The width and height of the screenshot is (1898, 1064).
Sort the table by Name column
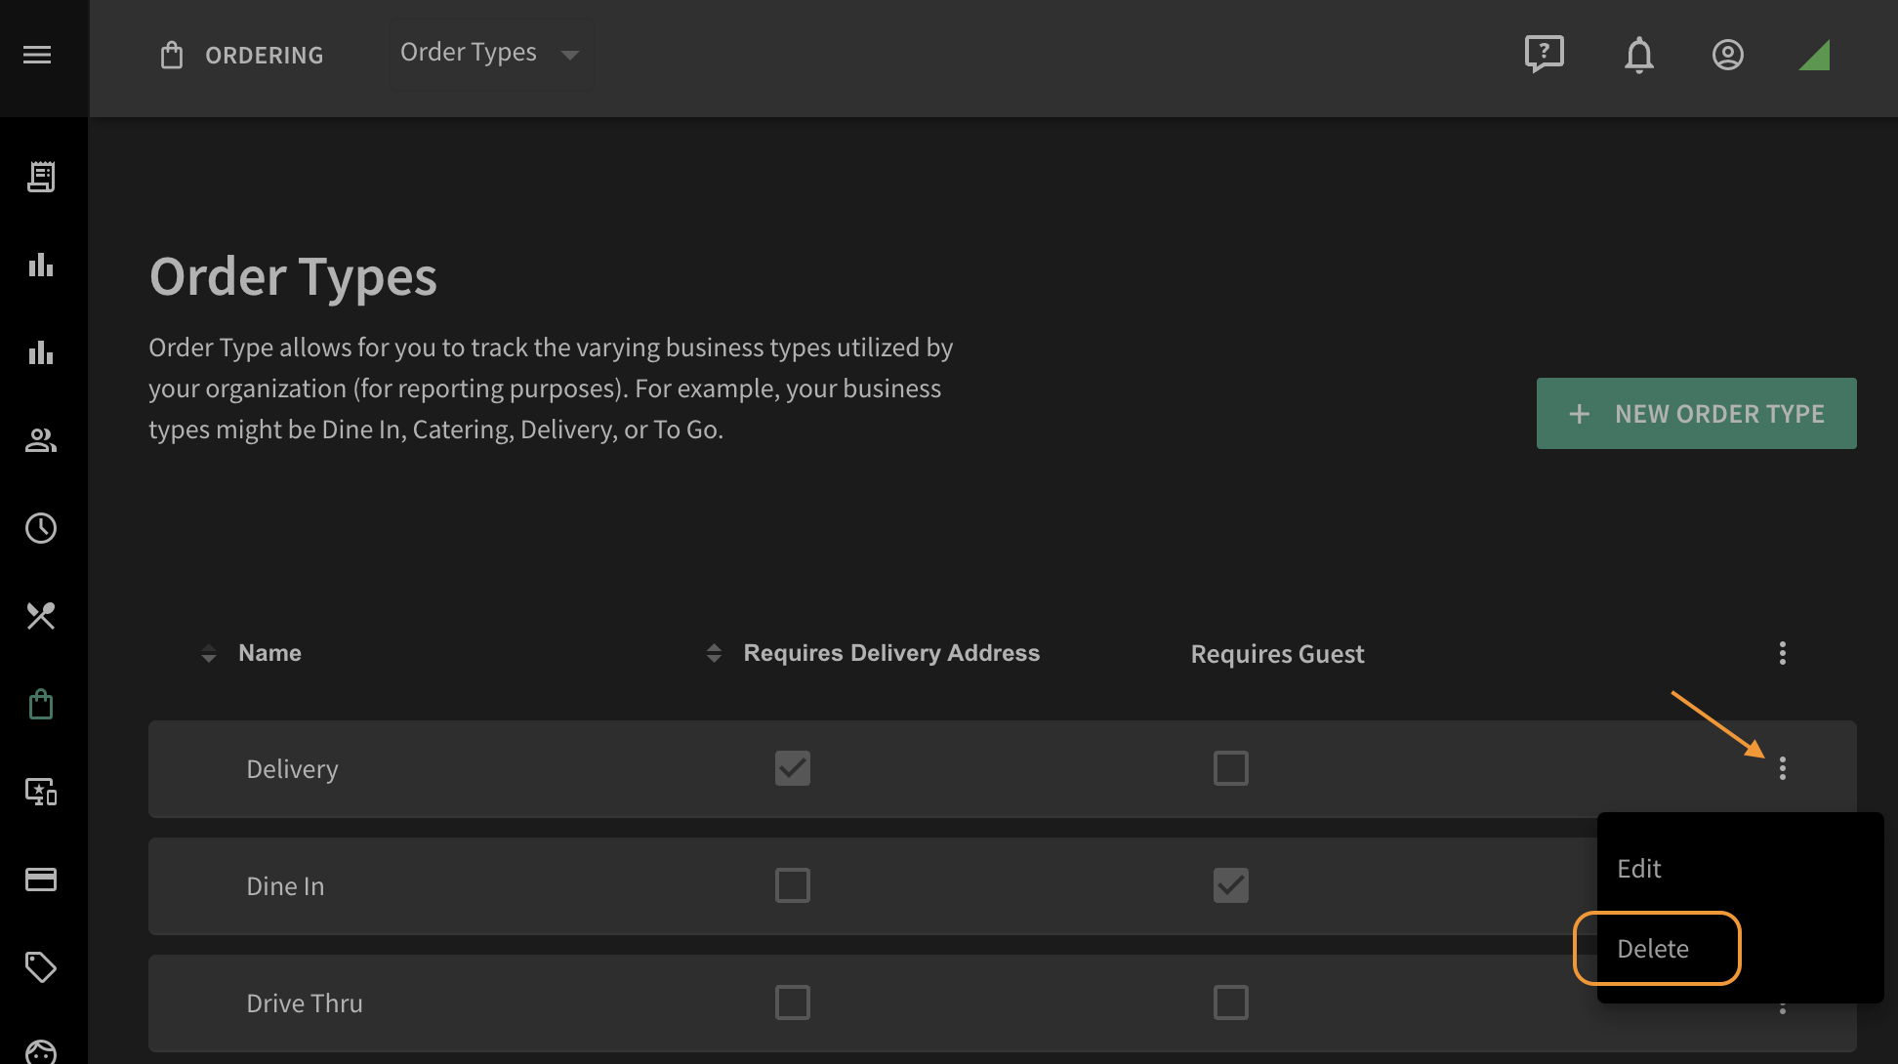click(x=269, y=653)
